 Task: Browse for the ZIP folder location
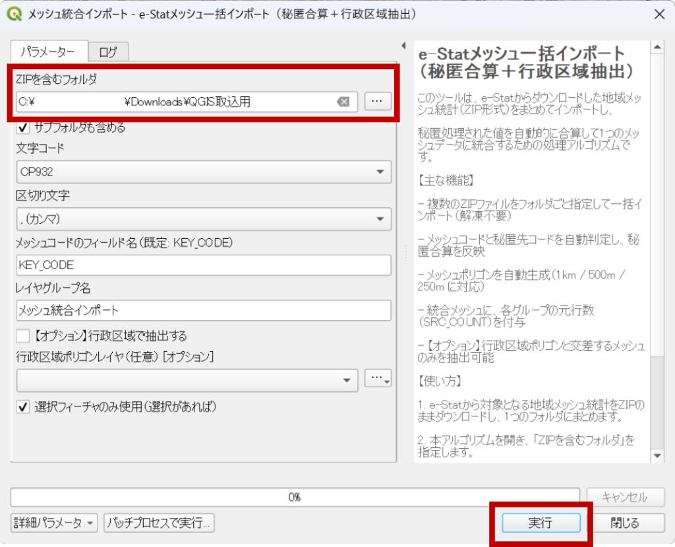point(378,102)
